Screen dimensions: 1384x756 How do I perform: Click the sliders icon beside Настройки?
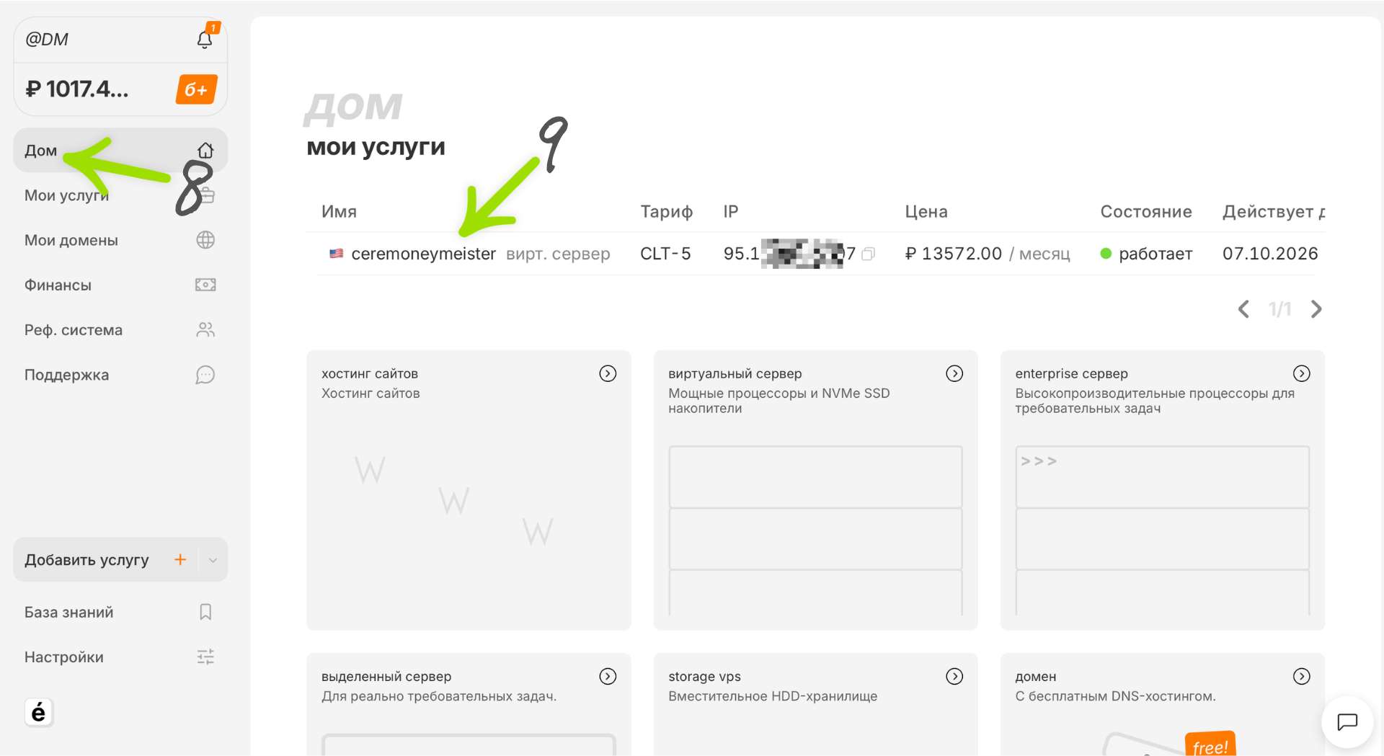tap(205, 657)
